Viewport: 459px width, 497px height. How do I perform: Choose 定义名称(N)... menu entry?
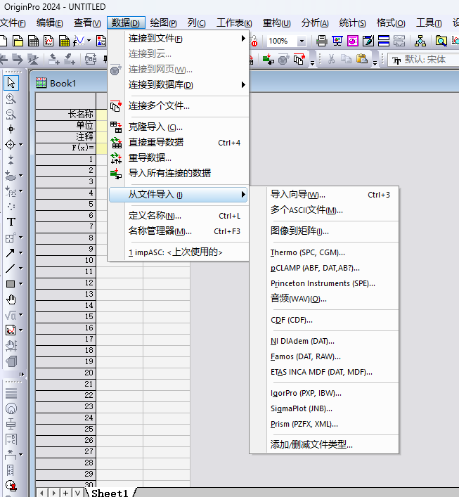(x=179, y=216)
